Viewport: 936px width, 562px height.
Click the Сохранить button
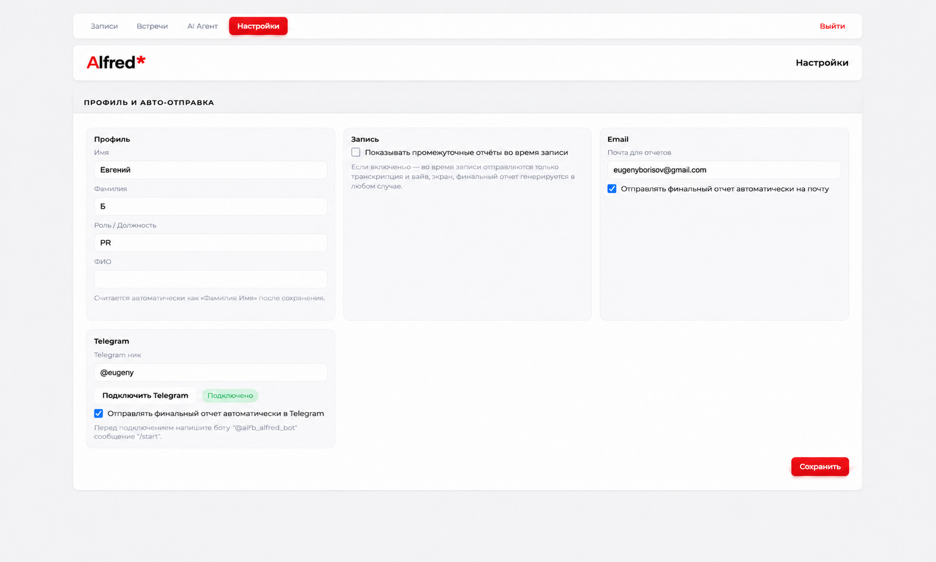820,467
